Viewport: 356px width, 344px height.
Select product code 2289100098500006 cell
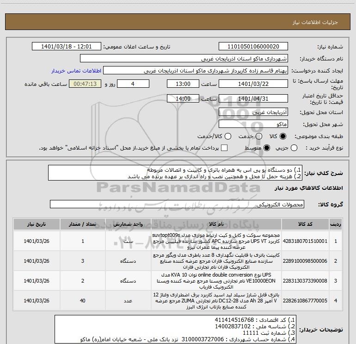pos(305,261)
